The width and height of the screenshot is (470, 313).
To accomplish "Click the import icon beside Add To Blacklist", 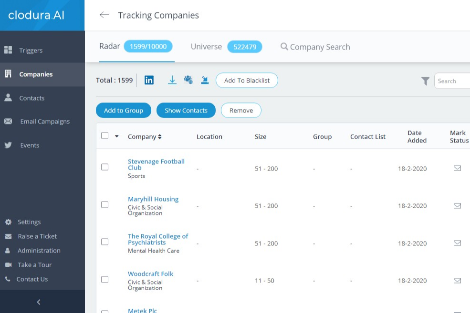I will [205, 80].
